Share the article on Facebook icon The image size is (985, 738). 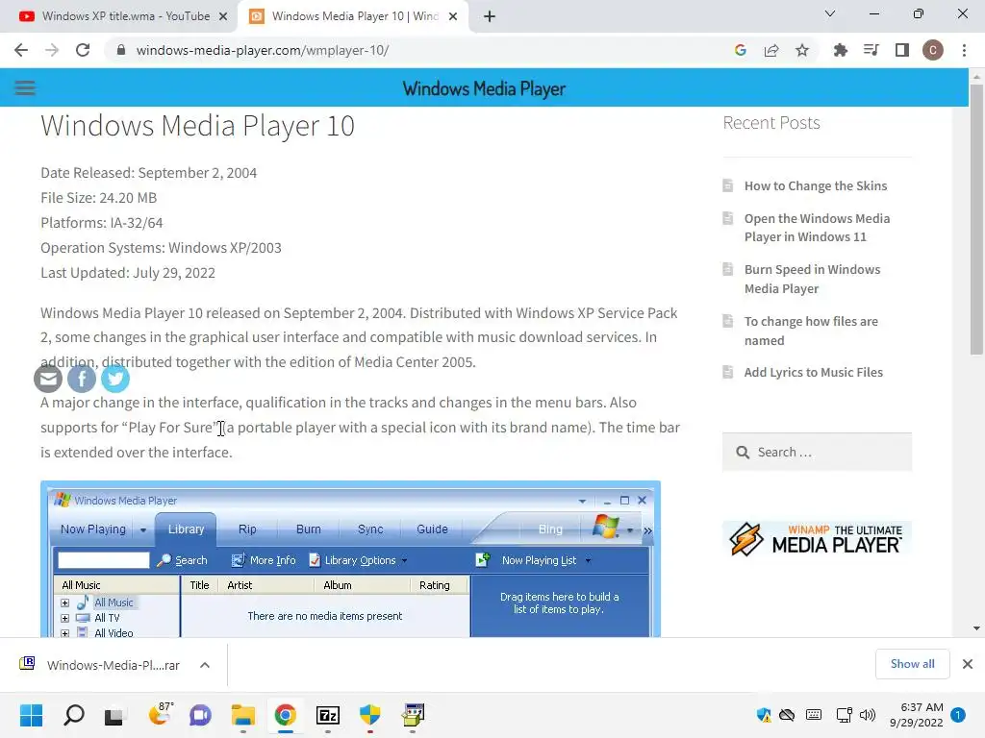(x=82, y=379)
